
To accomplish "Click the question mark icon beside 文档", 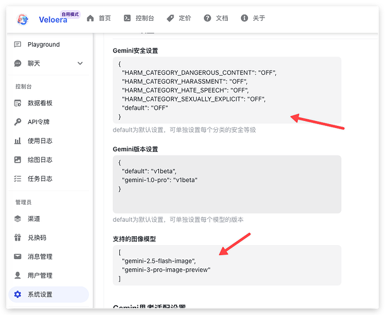I will click(x=208, y=18).
